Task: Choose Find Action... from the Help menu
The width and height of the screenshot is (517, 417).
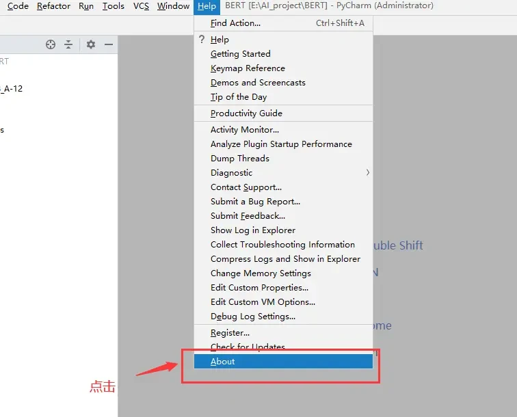Action: coord(235,23)
